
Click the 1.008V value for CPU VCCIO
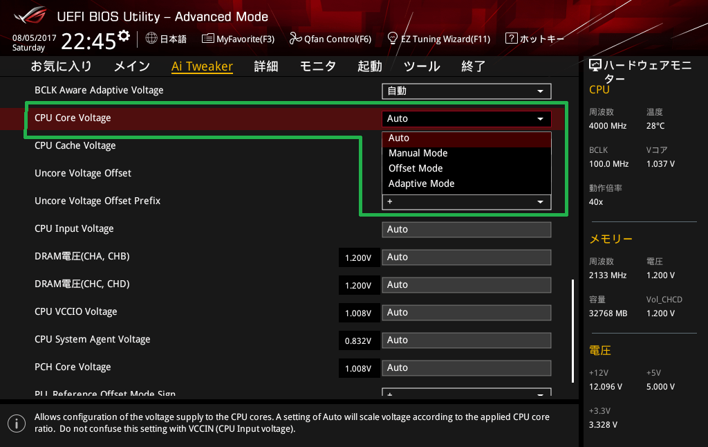click(359, 313)
